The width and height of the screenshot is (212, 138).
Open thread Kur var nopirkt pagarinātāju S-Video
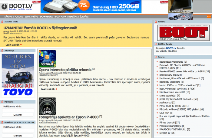point(184,118)
